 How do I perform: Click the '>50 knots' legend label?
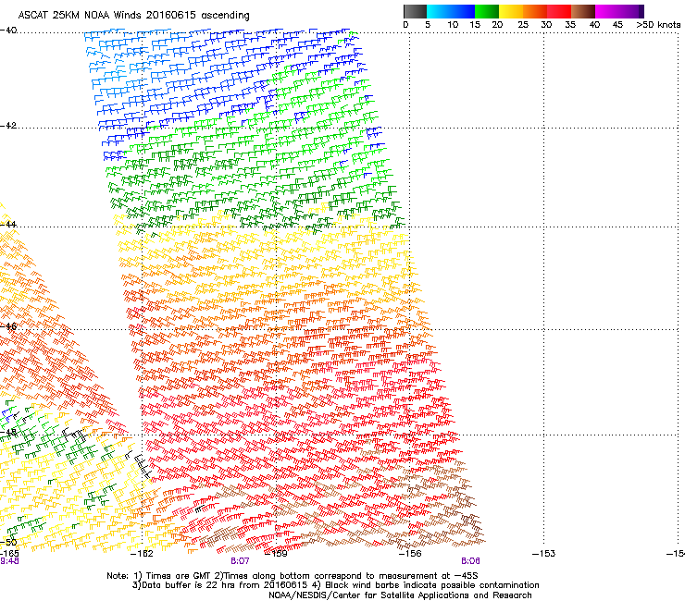(x=658, y=25)
